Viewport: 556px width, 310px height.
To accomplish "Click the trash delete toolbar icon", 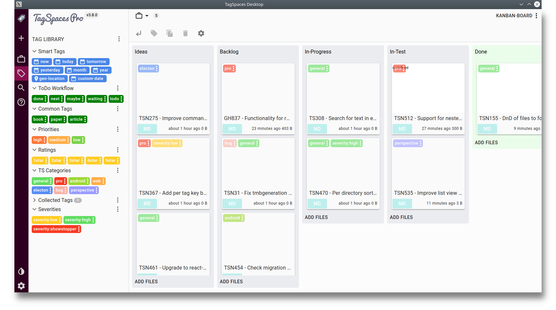I will (x=185, y=33).
